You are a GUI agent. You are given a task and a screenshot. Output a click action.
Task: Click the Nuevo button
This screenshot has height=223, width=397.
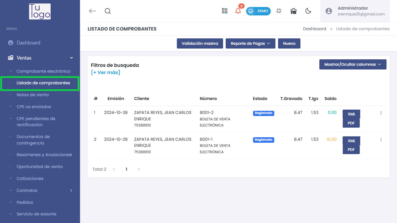(x=289, y=44)
